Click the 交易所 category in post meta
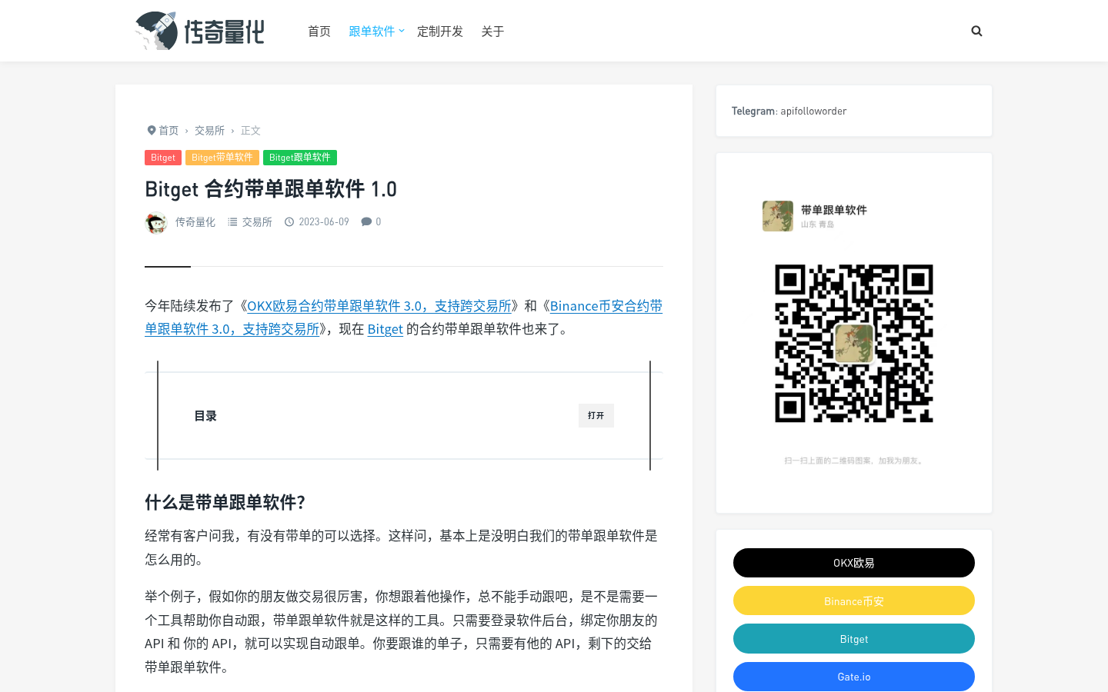This screenshot has width=1108, height=692. (257, 221)
